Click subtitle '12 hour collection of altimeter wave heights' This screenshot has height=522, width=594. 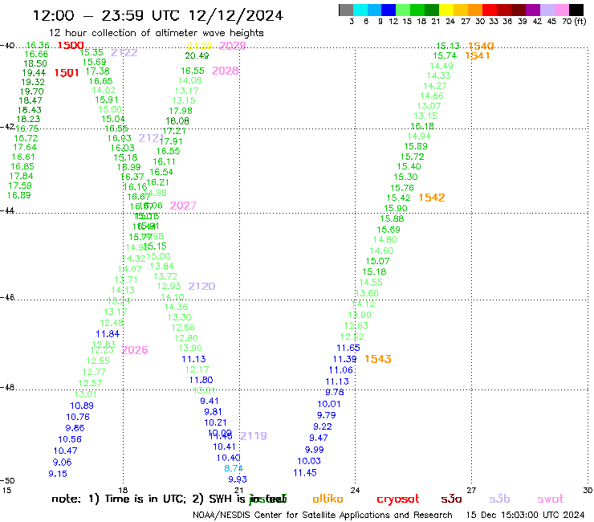[x=156, y=33]
